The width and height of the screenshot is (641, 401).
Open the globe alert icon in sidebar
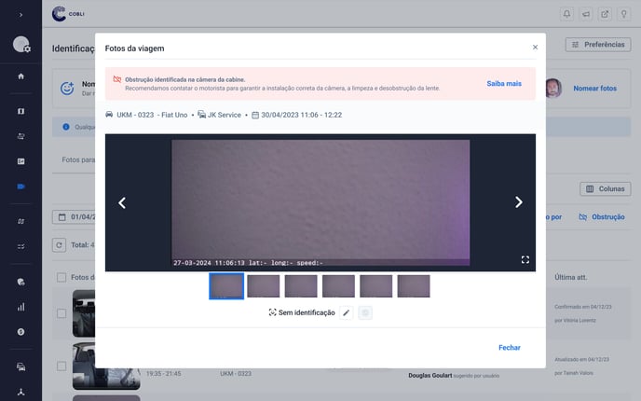click(x=20, y=282)
